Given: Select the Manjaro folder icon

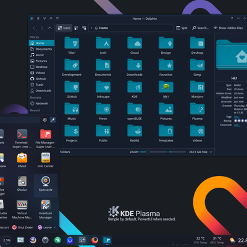Looking at the screenshot, I should [197, 87].
